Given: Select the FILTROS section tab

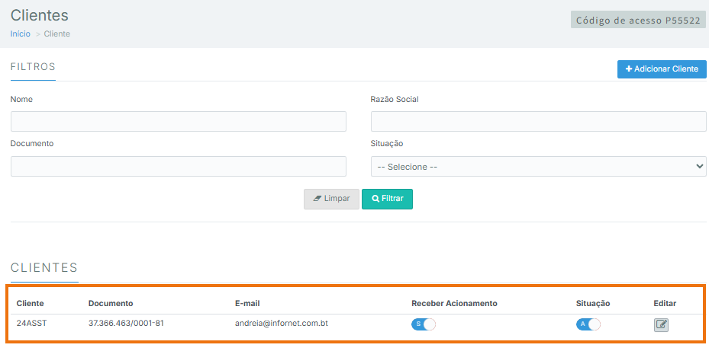Looking at the screenshot, I should pyautogui.click(x=33, y=67).
